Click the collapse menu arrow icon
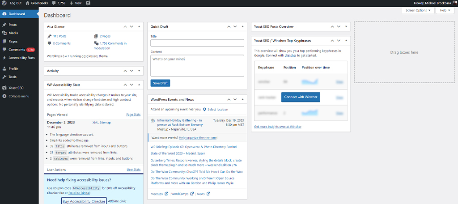The image size is (458, 204). [x=4, y=96]
